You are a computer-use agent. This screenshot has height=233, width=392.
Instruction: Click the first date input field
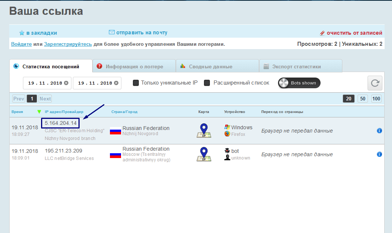tap(44, 83)
